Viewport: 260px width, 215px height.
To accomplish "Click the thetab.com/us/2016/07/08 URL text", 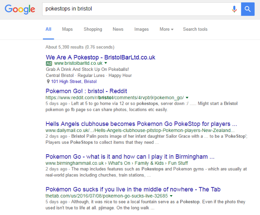I will pos(107,196).
